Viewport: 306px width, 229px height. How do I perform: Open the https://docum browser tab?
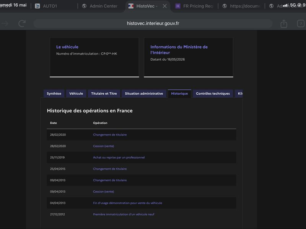(x=241, y=6)
